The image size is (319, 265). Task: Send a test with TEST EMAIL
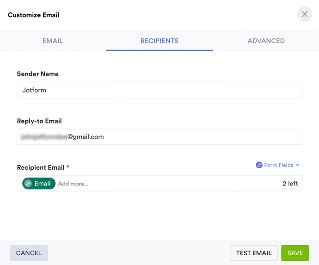(254, 253)
